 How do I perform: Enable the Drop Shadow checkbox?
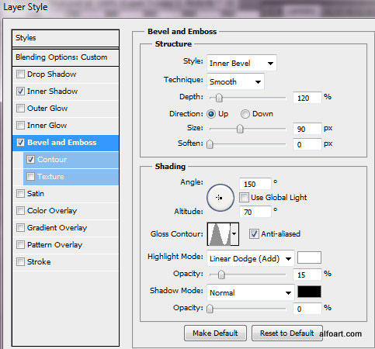(x=20, y=74)
